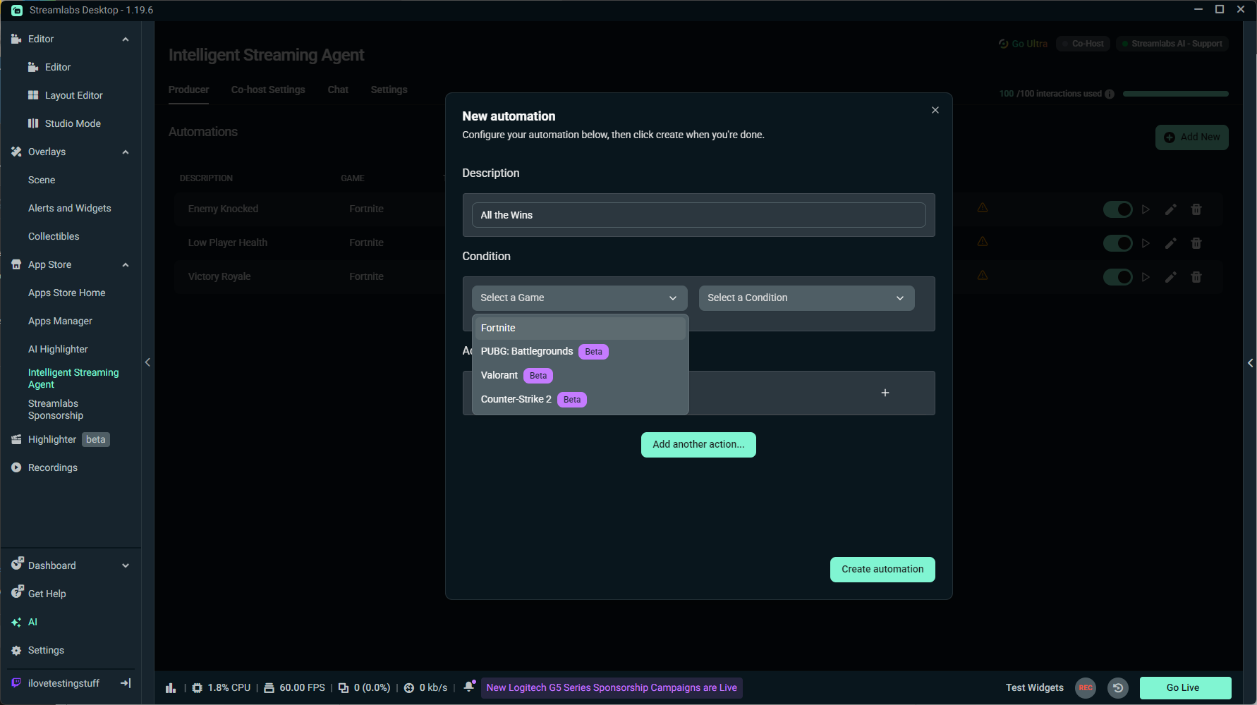Open performance stats bar chart icon
Image resolution: width=1257 pixels, height=705 pixels.
171,687
